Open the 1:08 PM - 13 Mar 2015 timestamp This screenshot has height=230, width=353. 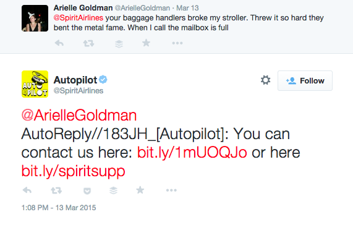pos(59,208)
